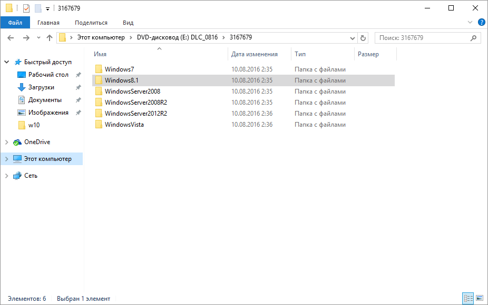488x305 pixels.
Task: Click inside the Поиск: 3167679 search box
Action: pyautogui.click(x=422, y=37)
